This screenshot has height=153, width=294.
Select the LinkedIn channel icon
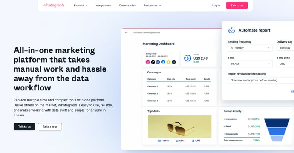[x=158, y=62]
